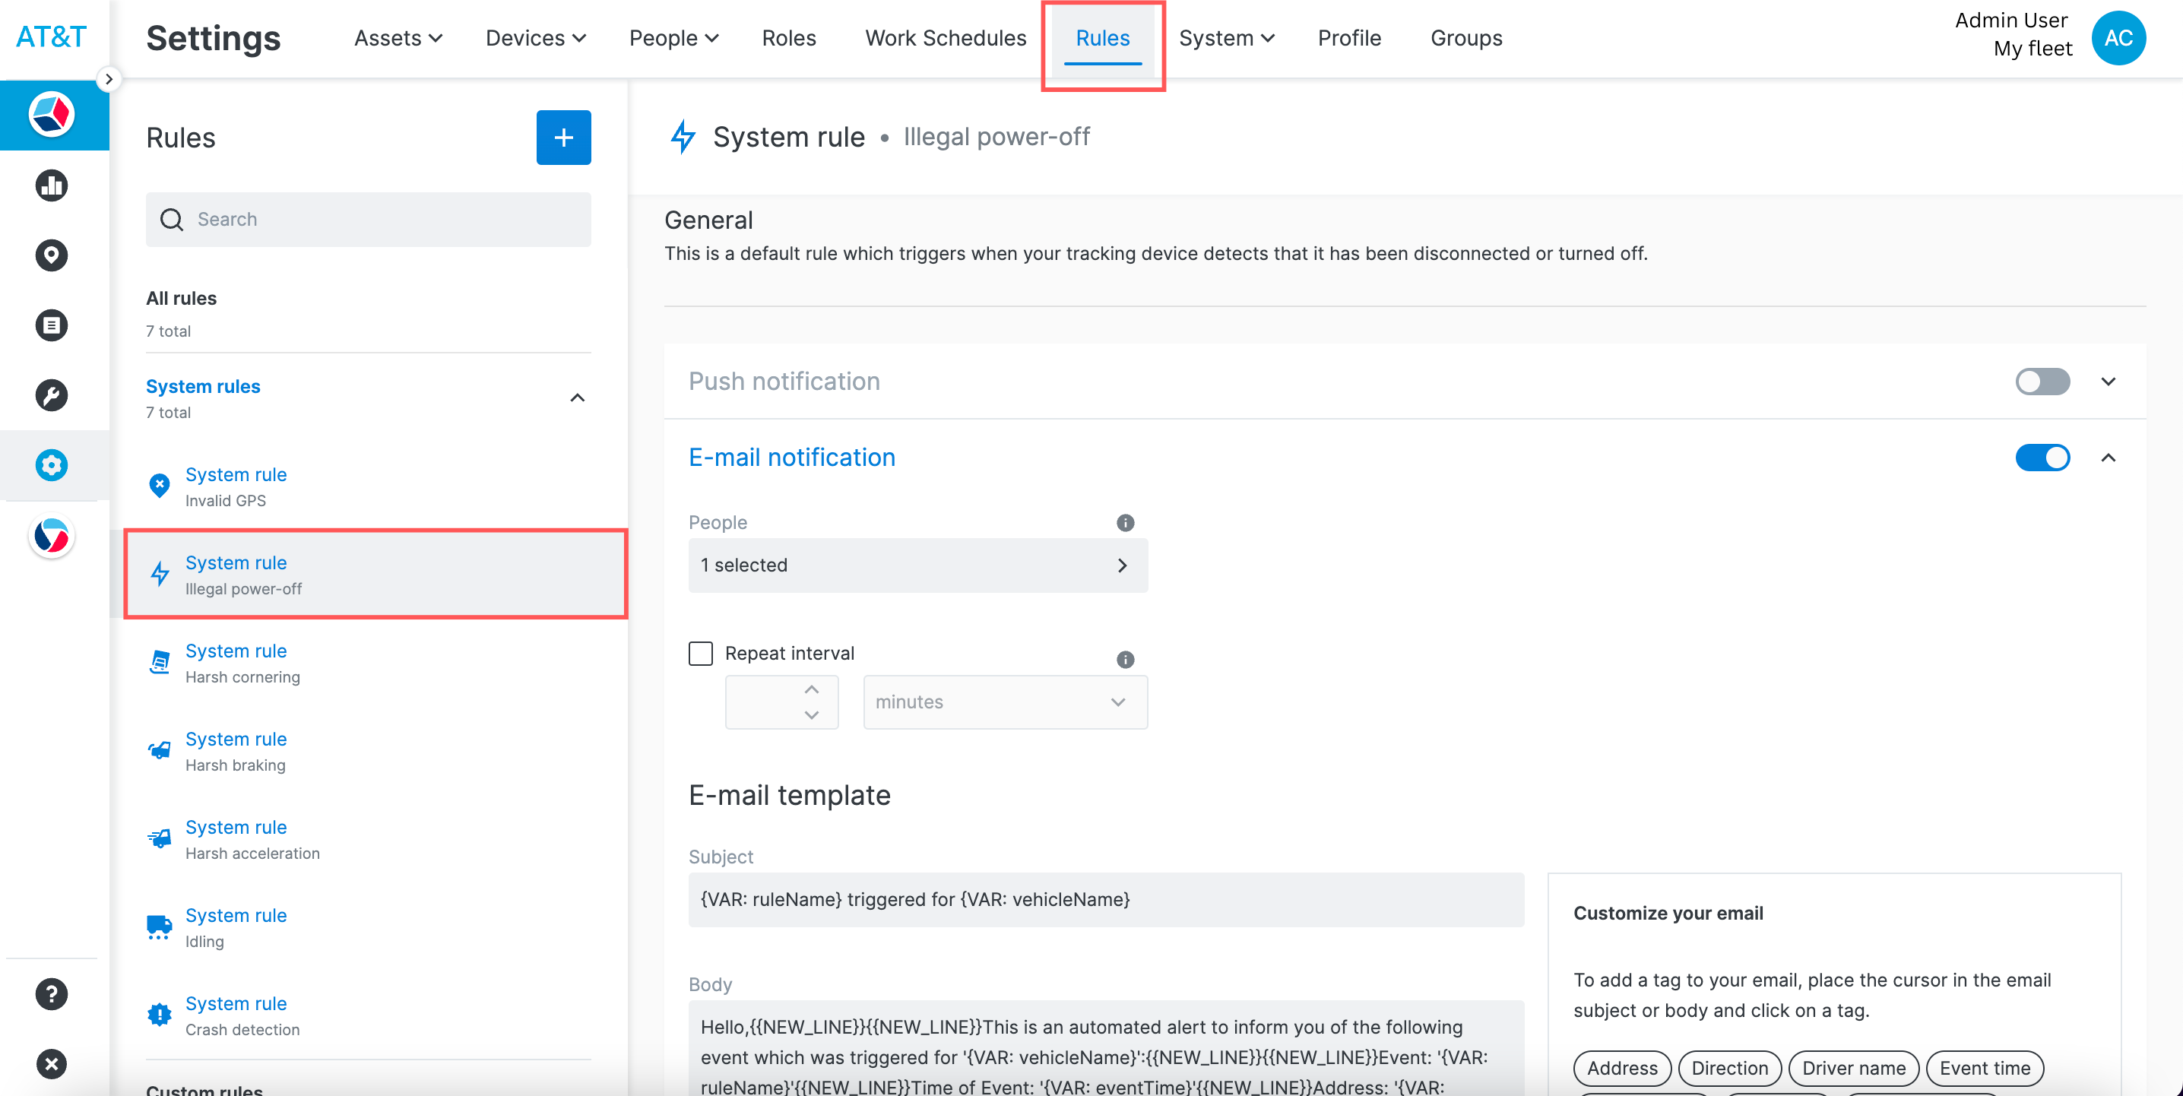Add a new rule with plus button
Screen dimensions: 2183x1096
point(563,138)
